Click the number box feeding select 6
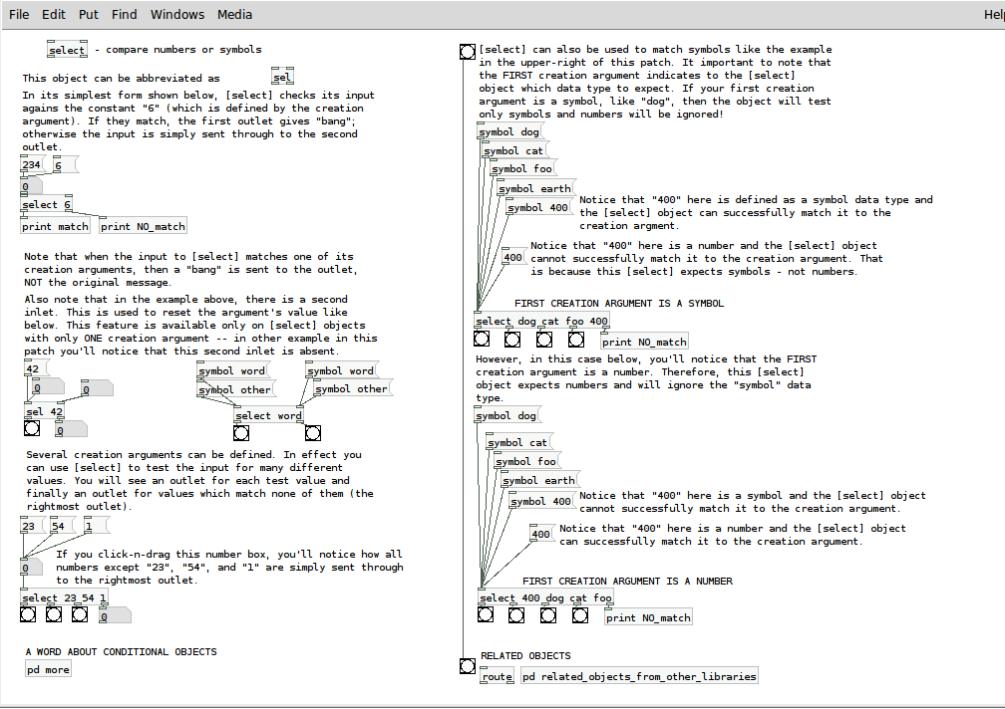Viewport: 1005px width, 709px height. (x=32, y=187)
